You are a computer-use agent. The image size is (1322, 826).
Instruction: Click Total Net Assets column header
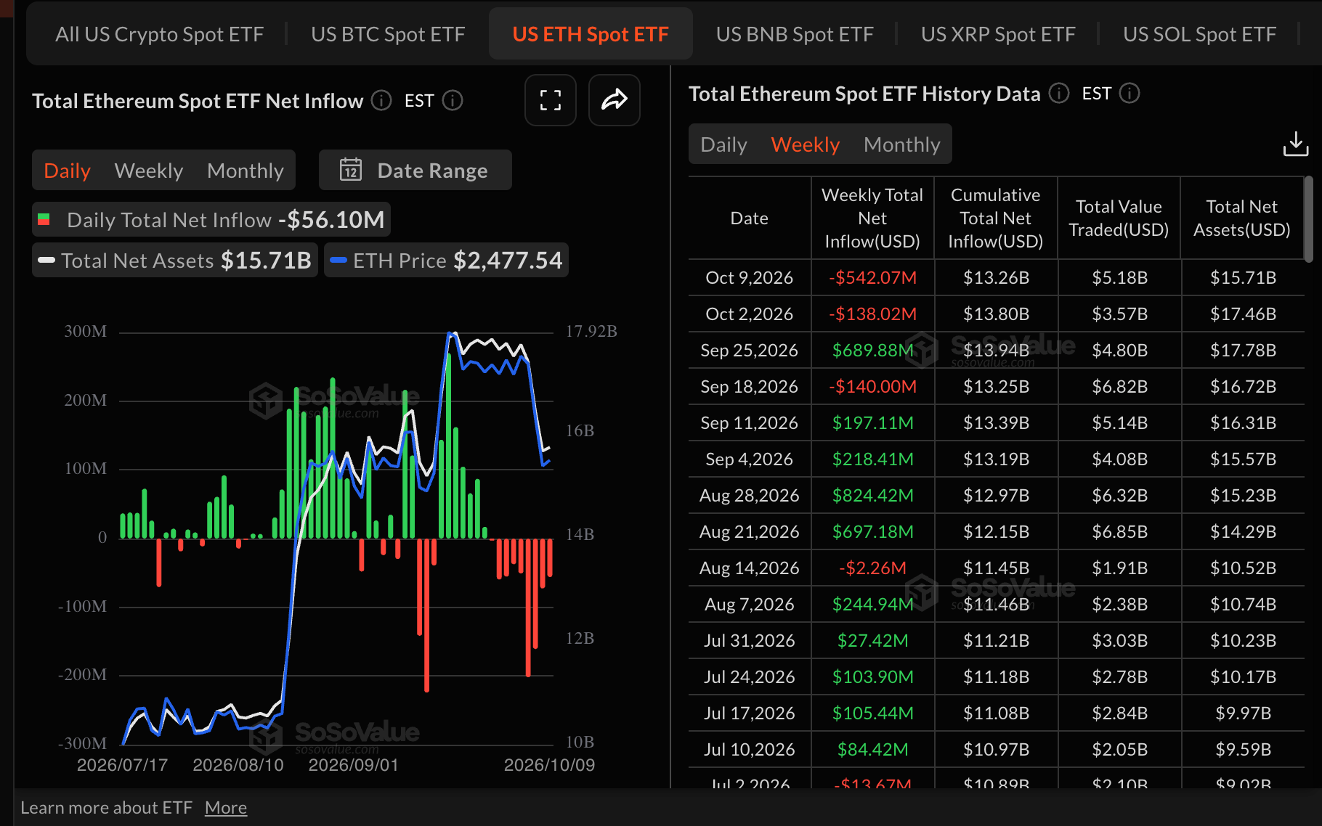point(1242,218)
